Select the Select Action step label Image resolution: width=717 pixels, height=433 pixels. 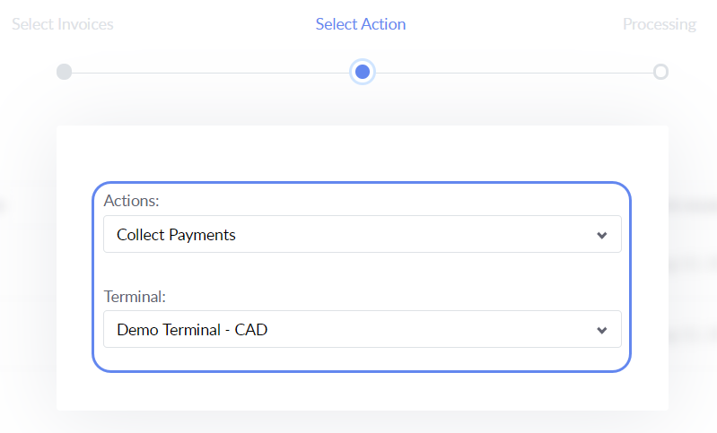[x=361, y=24]
